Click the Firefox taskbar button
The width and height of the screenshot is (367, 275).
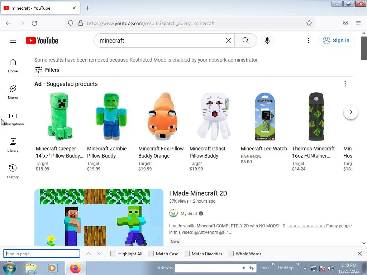tap(75, 268)
